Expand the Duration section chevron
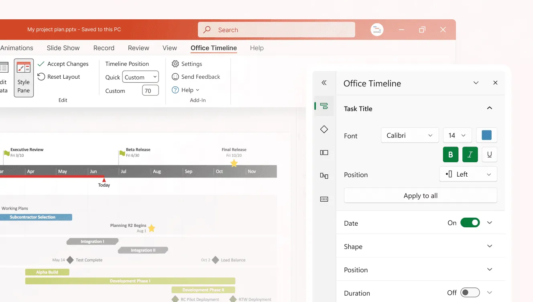The height and width of the screenshot is (302, 533). point(489,293)
